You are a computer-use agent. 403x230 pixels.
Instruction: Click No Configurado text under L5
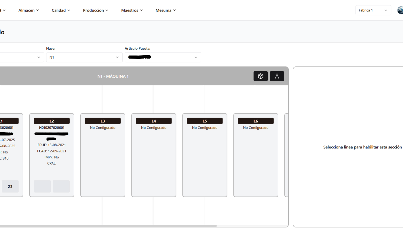205,128
